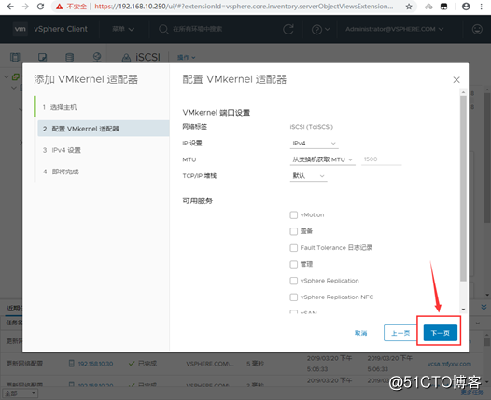Viewport: 491px width, 400px height.
Task: Open VMs and Templates inventory tab icon
Action: pyautogui.click(x=42, y=57)
